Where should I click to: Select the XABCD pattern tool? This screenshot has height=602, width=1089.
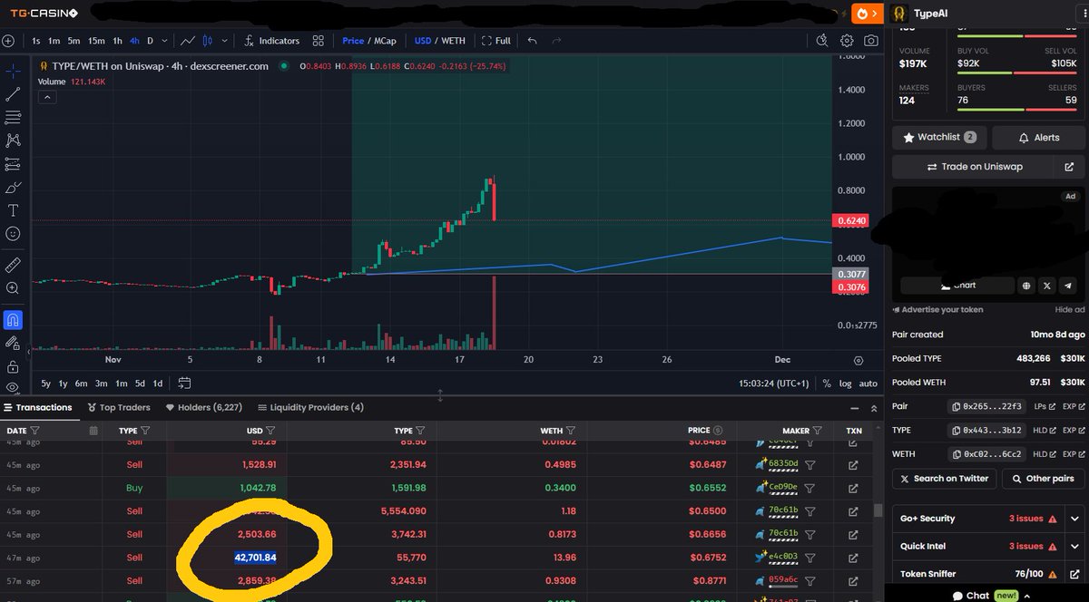point(13,141)
